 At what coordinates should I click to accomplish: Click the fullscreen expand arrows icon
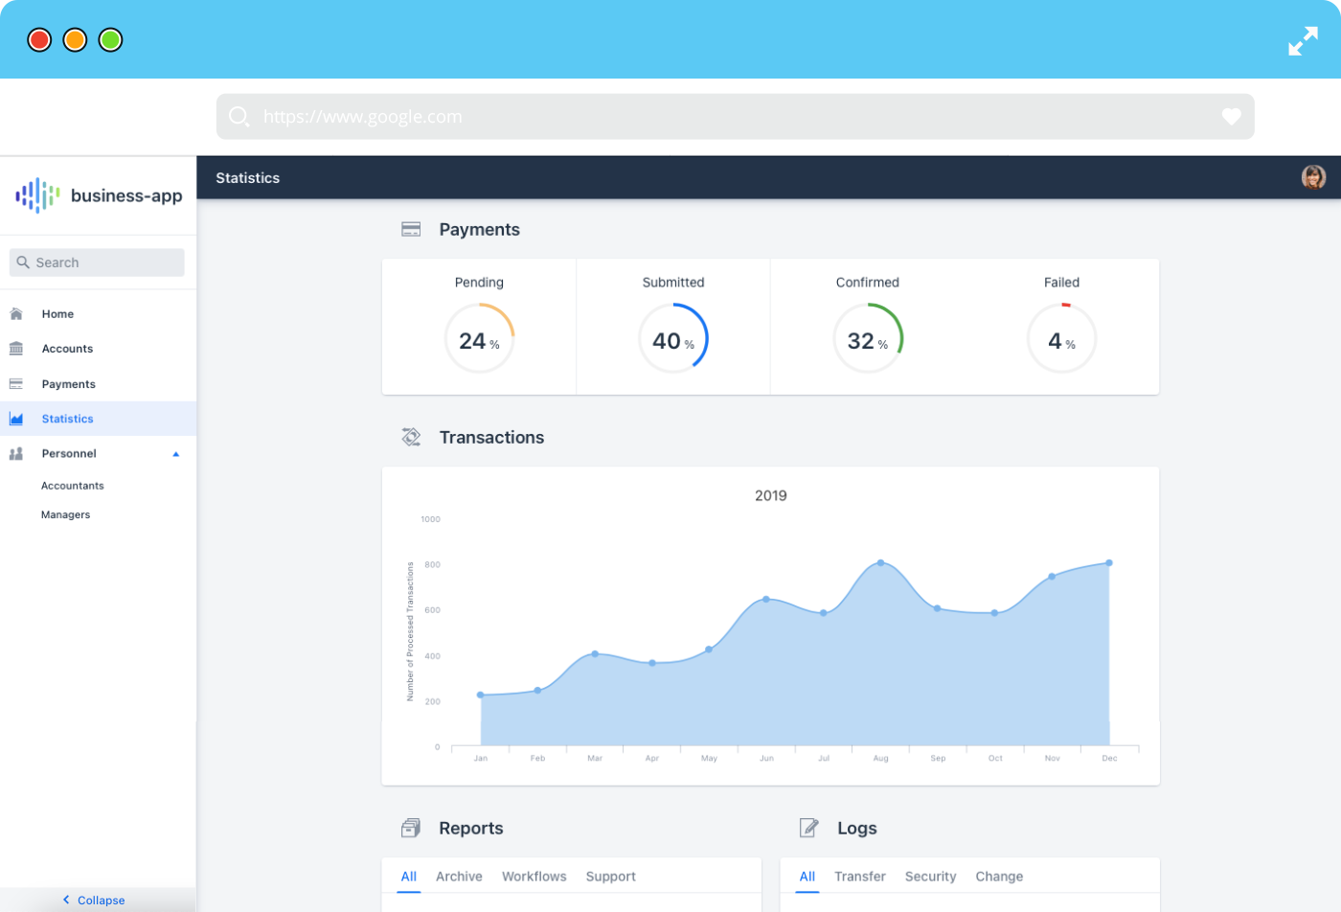click(x=1302, y=41)
